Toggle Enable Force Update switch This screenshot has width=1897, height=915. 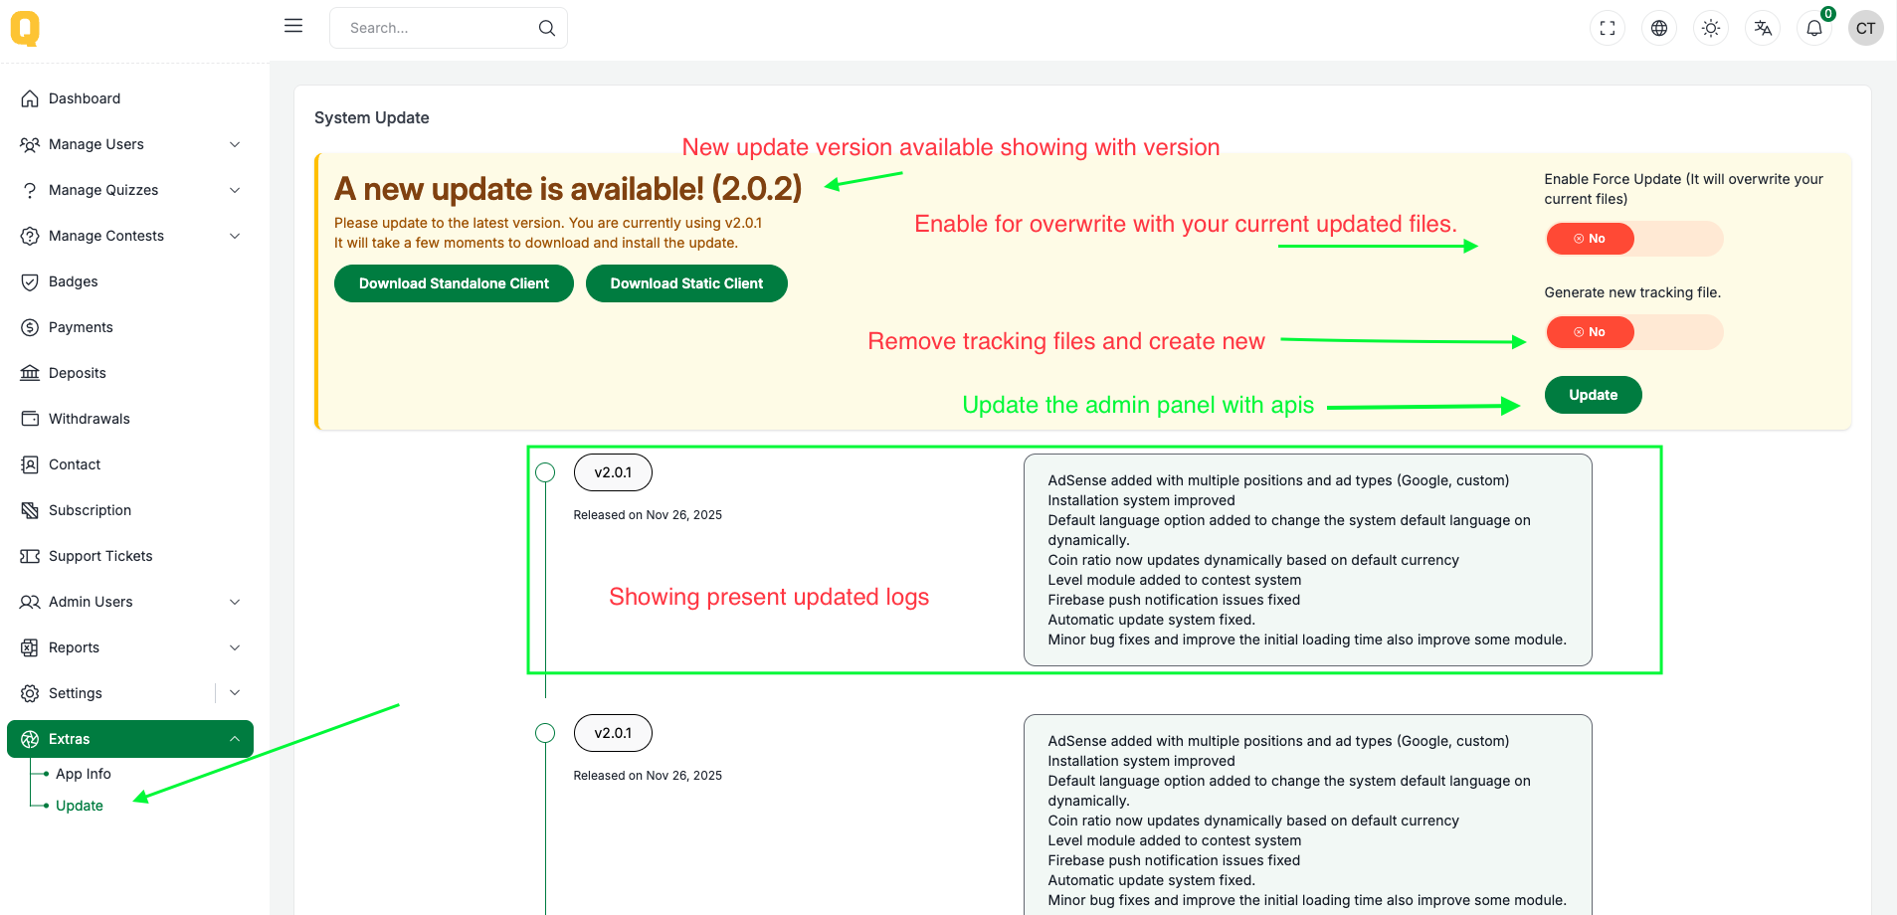point(1633,239)
